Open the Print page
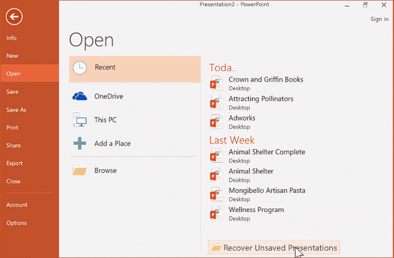This screenshot has height=258, width=394. point(30,127)
